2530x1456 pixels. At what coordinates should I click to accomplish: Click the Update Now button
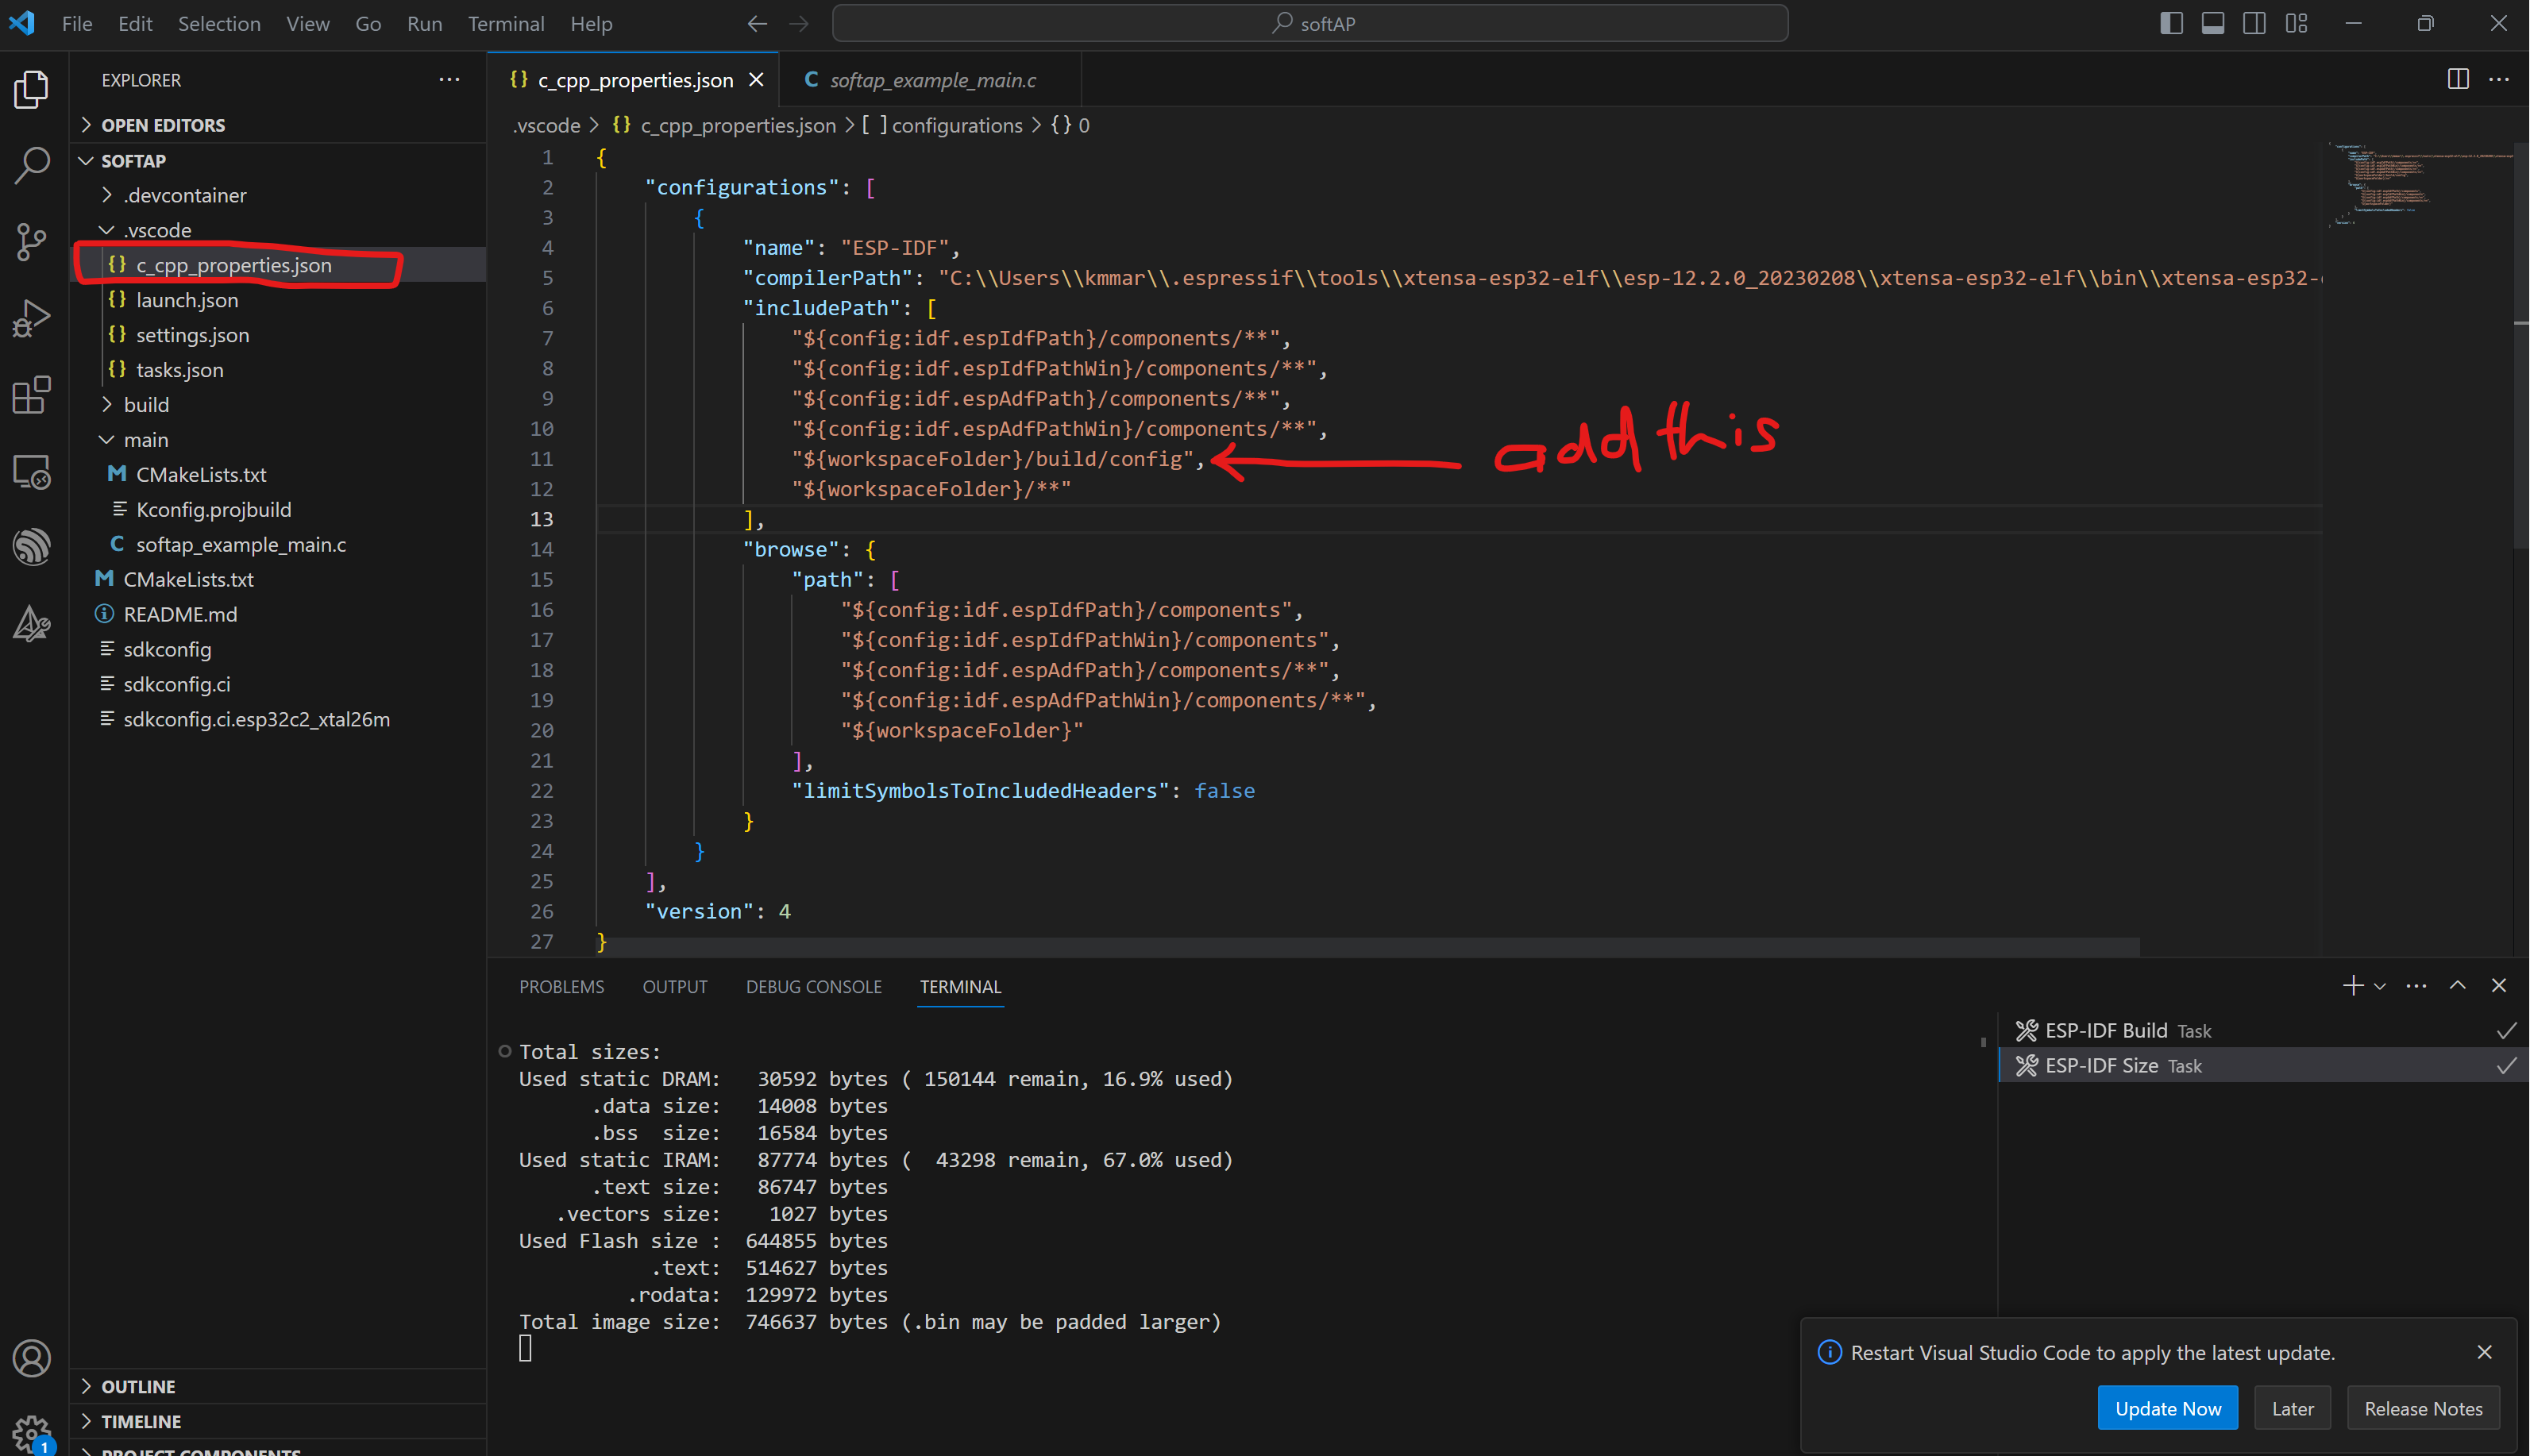(x=2167, y=1408)
